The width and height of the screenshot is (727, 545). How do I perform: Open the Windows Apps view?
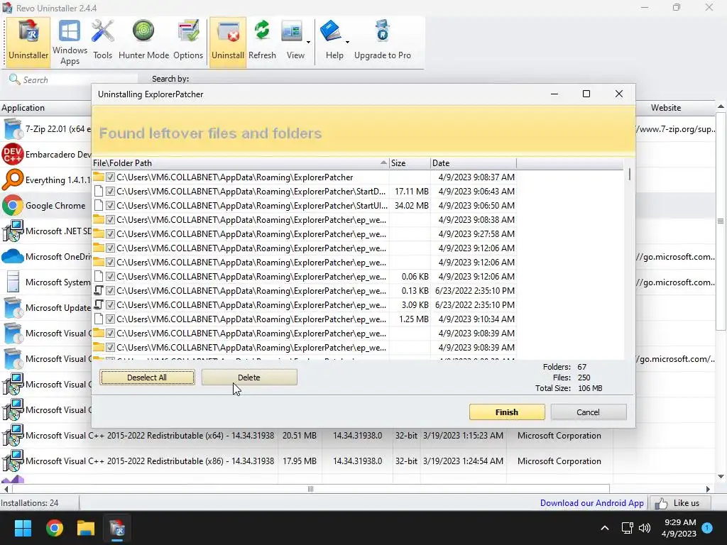70,42
